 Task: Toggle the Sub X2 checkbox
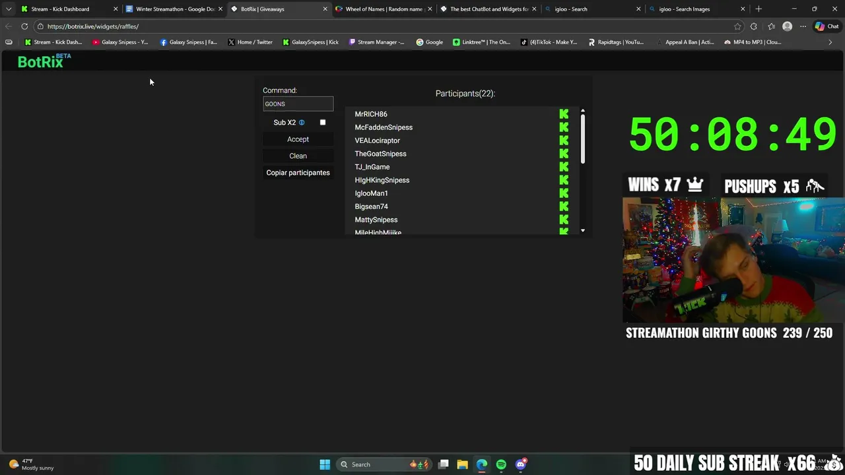[323, 123]
